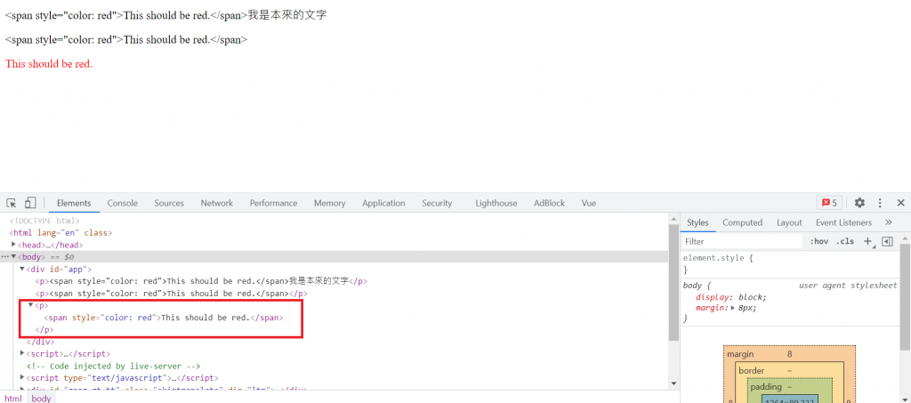Screen dimensions: 911x403
Task: Click the red 'This should be red.' page text
Action: (49, 64)
